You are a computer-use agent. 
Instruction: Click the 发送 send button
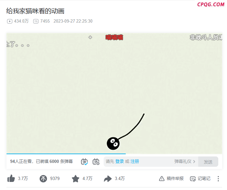point(208,162)
